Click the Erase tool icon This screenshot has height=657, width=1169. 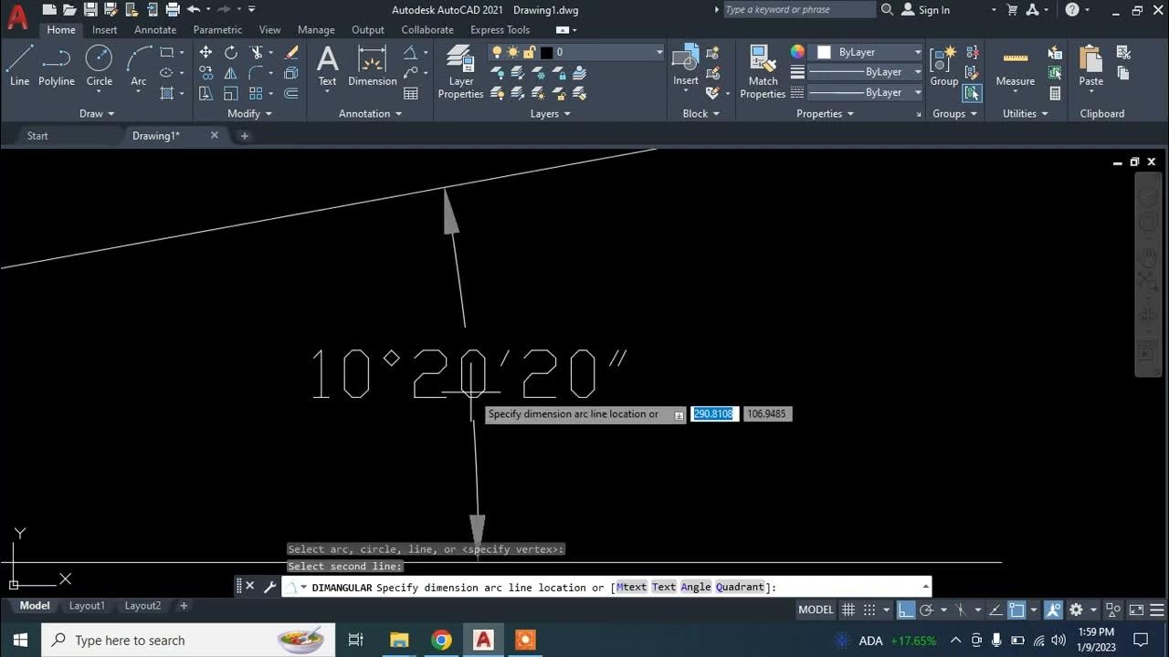(x=291, y=53)
